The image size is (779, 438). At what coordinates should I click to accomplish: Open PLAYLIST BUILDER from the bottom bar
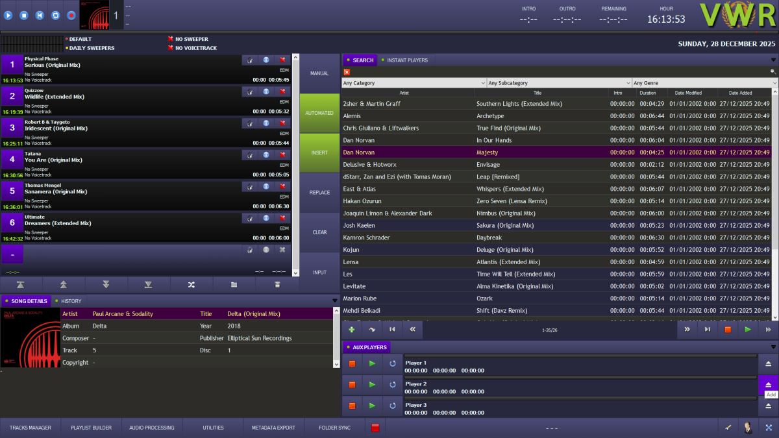91,428
